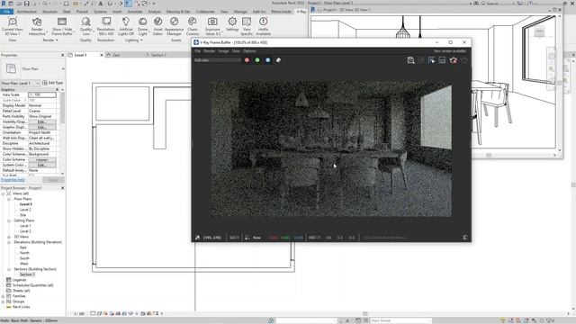The width and height of the screenshot is (576, 324).
Task: Launch Chaos Cosmos browser
Action: [193, 26]
